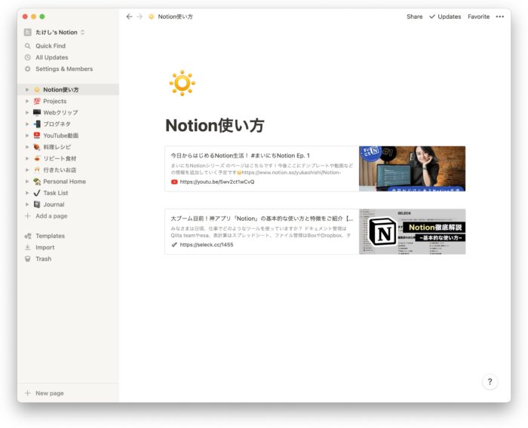Viewport: 528px width, 428px height.
Task: Click the Quick Find search icon
Action: tap(28, 46)
